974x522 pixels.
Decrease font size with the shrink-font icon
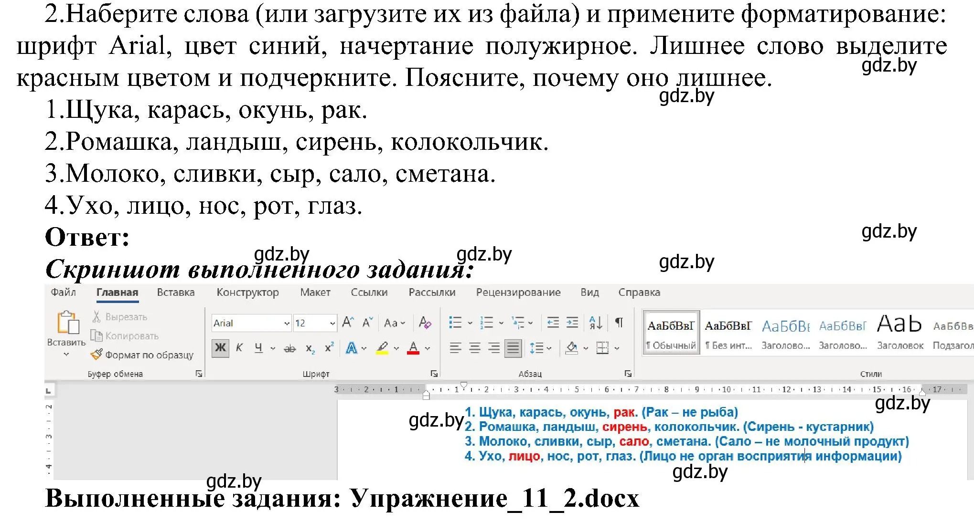[x=367, y=323]
